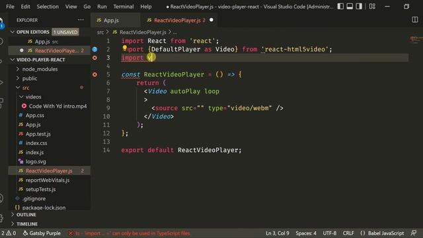Click error marker beside line 3
This screenshot has height=238, width=423.
tap(95, 58)
